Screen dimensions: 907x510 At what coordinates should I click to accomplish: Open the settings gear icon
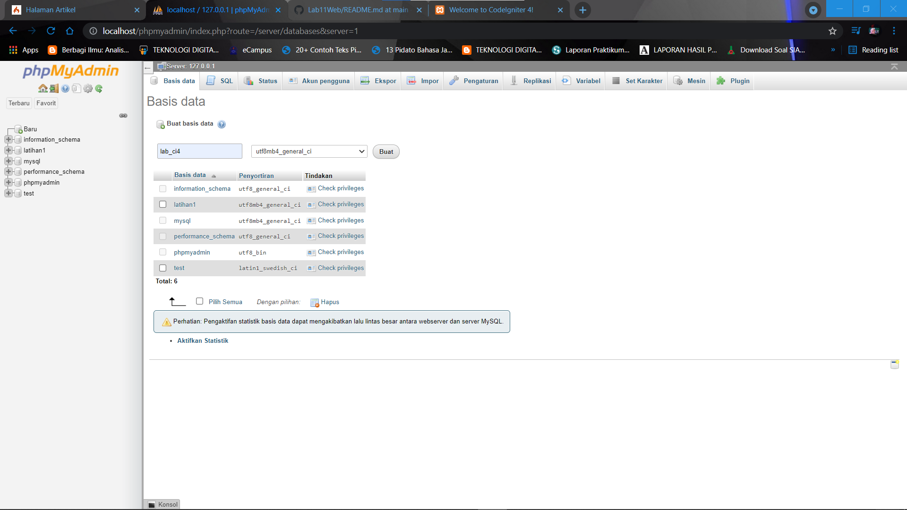[88, 88]
